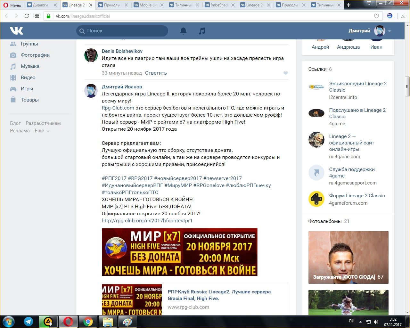The height and width of the screenshot is (328, 410).
Task: Open Дмитрий Иванов's name link
Action: click(122, 87)
